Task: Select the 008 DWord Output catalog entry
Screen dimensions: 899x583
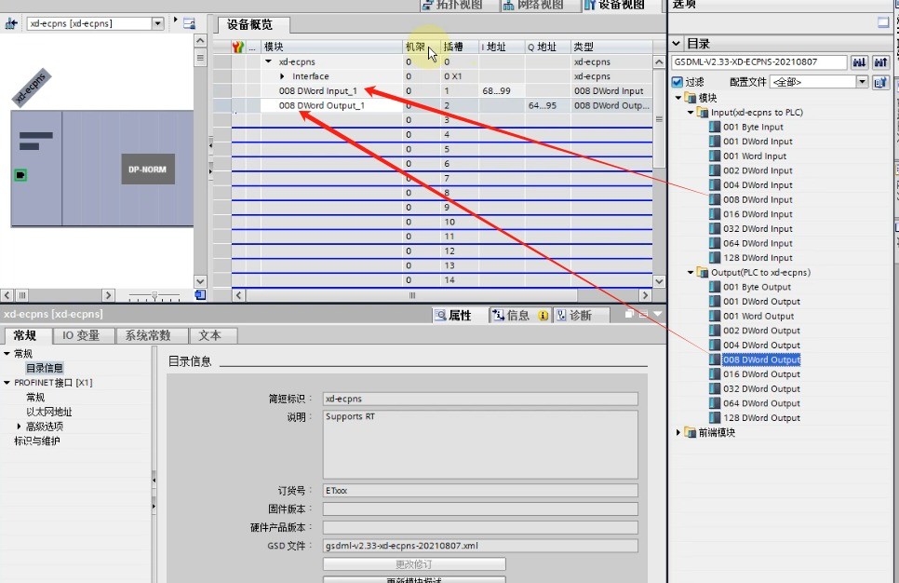Action: point(761,359)
